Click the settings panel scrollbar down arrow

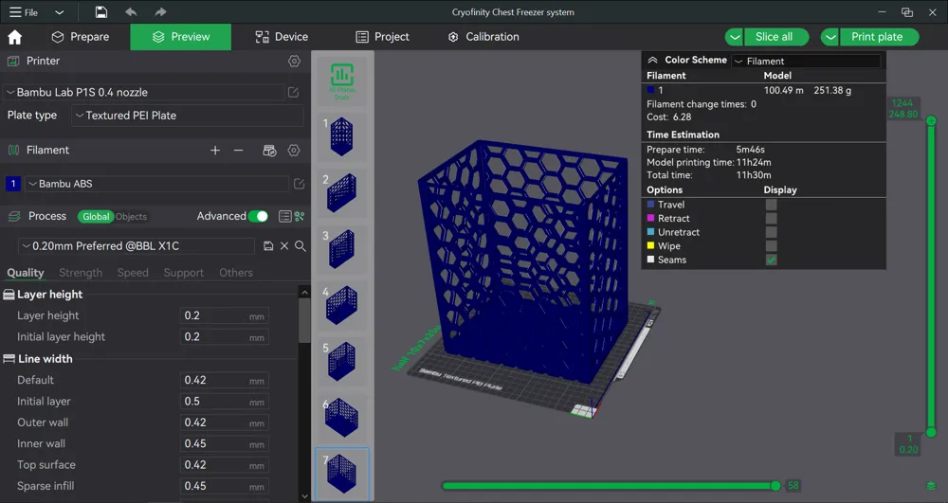click(x=304, y=495)
